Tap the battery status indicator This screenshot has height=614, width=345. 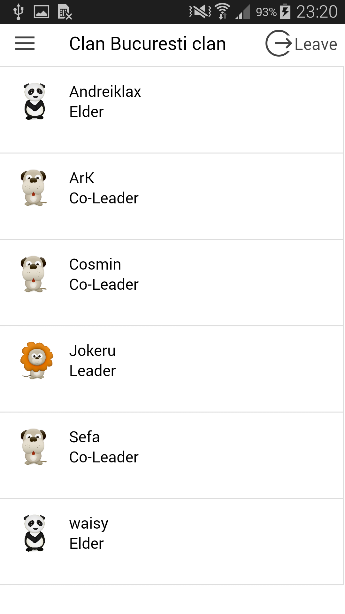285,12
